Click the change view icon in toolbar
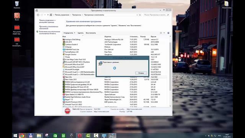Viewport: 245px width, 138px height. pos(161,33)
